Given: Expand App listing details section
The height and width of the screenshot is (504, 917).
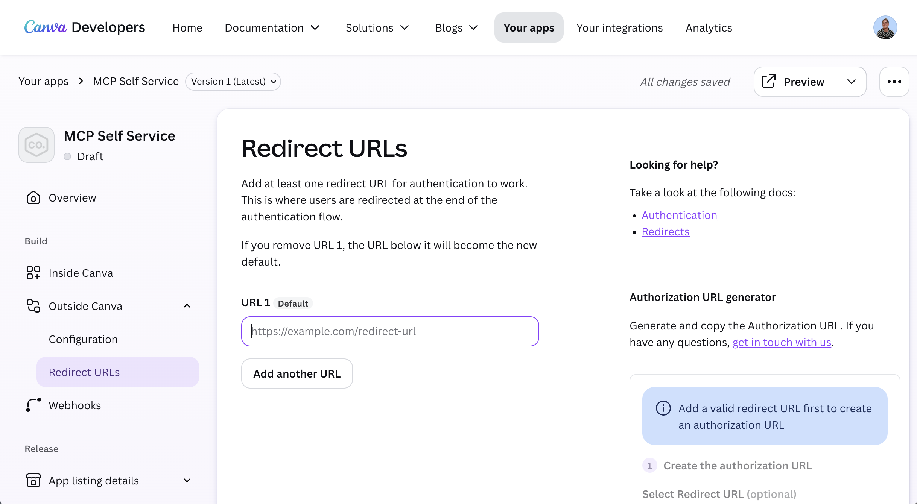Looking at the screenshot, I should pyautogui.click(x=187, y=481).
